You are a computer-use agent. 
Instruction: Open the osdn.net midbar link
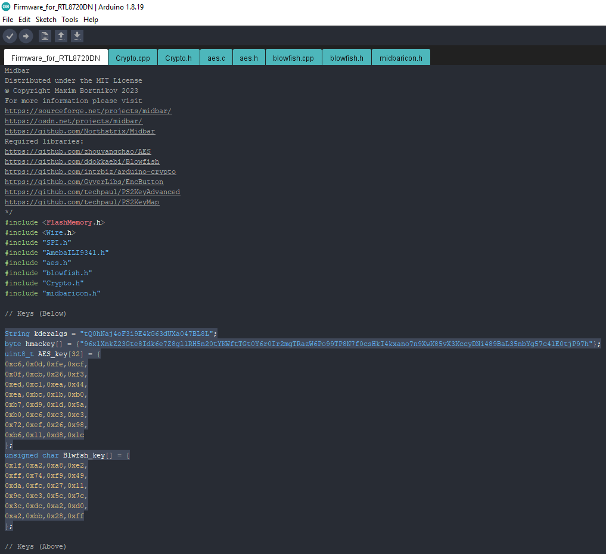73,120
